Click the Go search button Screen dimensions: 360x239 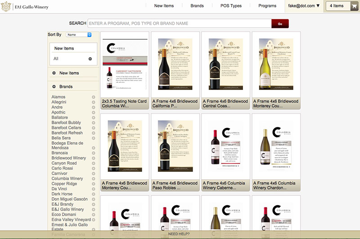point(280,24)
